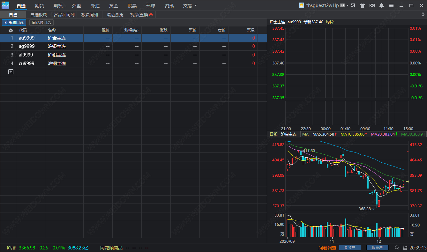The width and height of the screenshot is (427, 252).
Task: Select the ag9999 沪银主连 row
Action: (133, 46)
